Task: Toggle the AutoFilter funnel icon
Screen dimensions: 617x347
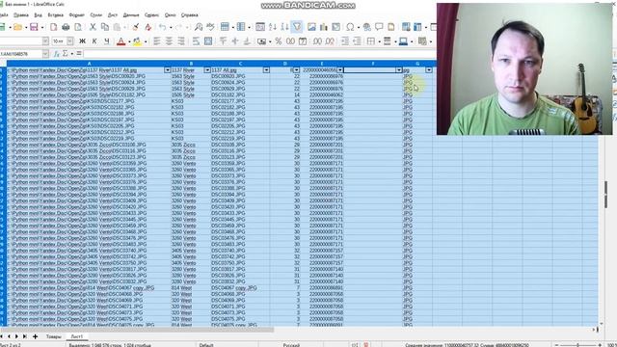Action: click(x=297, y=27)
